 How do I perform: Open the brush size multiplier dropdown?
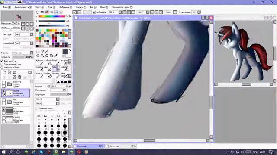[48, 86]
